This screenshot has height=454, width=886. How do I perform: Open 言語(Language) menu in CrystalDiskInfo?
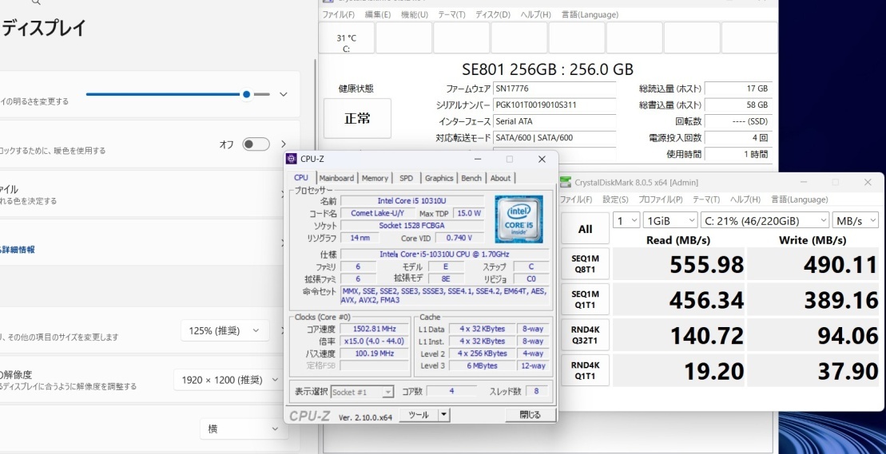click(x=590, y=14)
